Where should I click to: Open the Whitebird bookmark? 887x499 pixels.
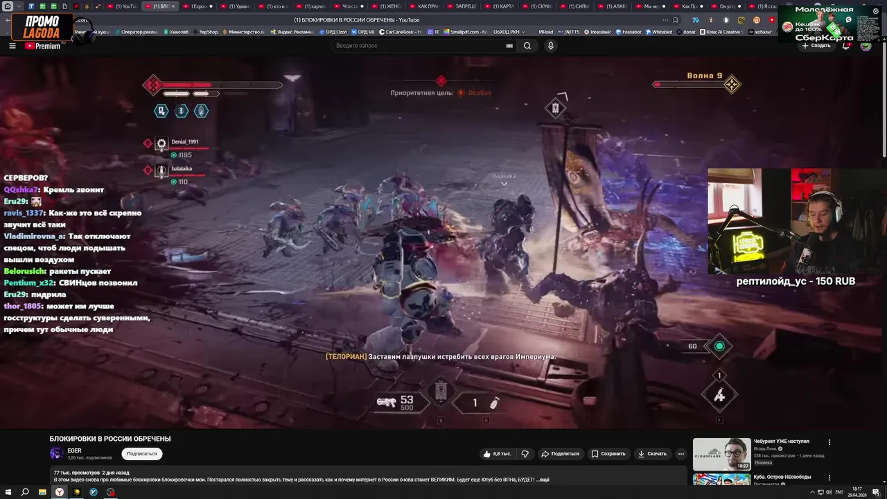click(659, 32)
